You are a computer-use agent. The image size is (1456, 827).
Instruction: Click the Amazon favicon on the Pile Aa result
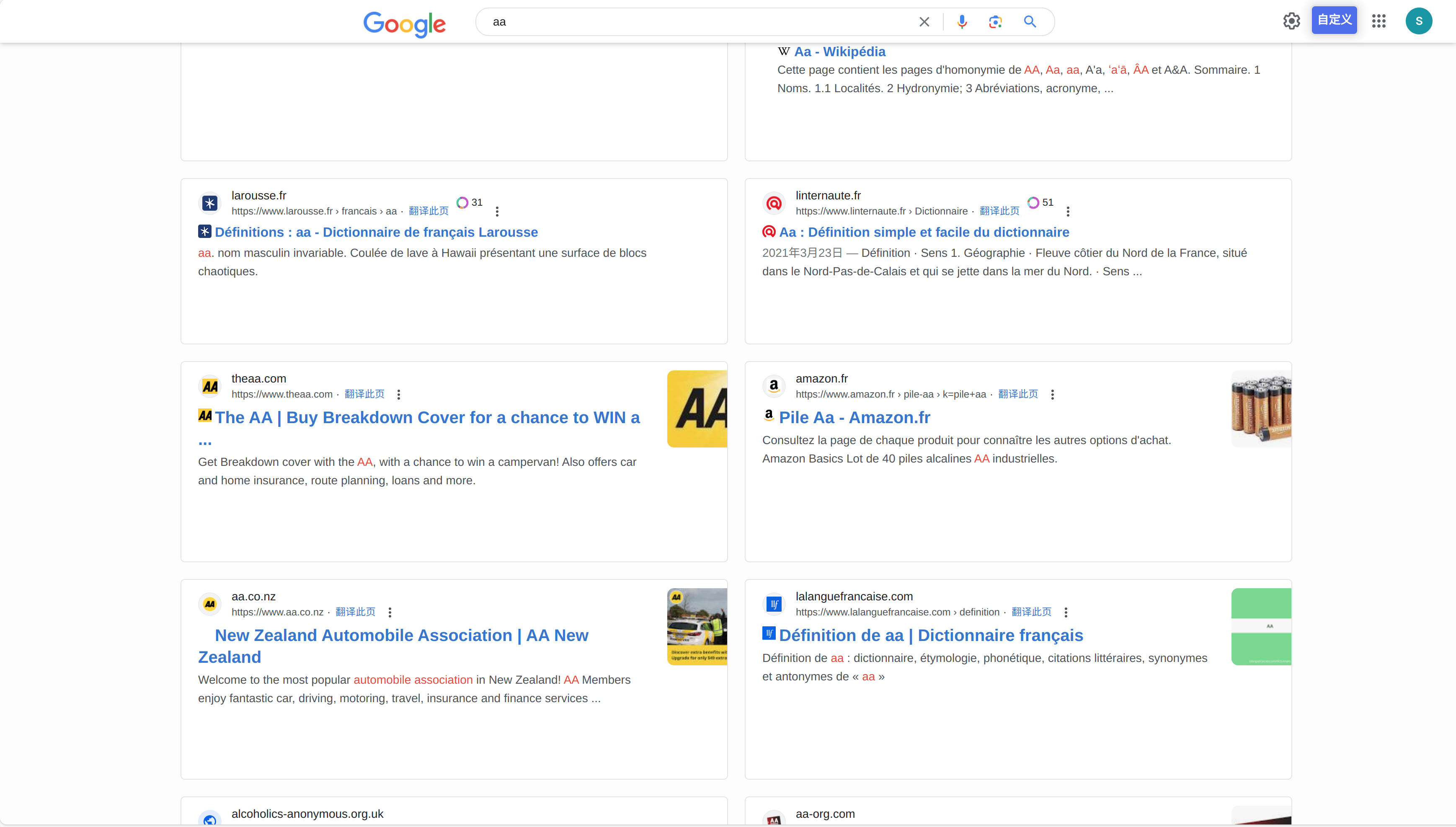[773, 386]
